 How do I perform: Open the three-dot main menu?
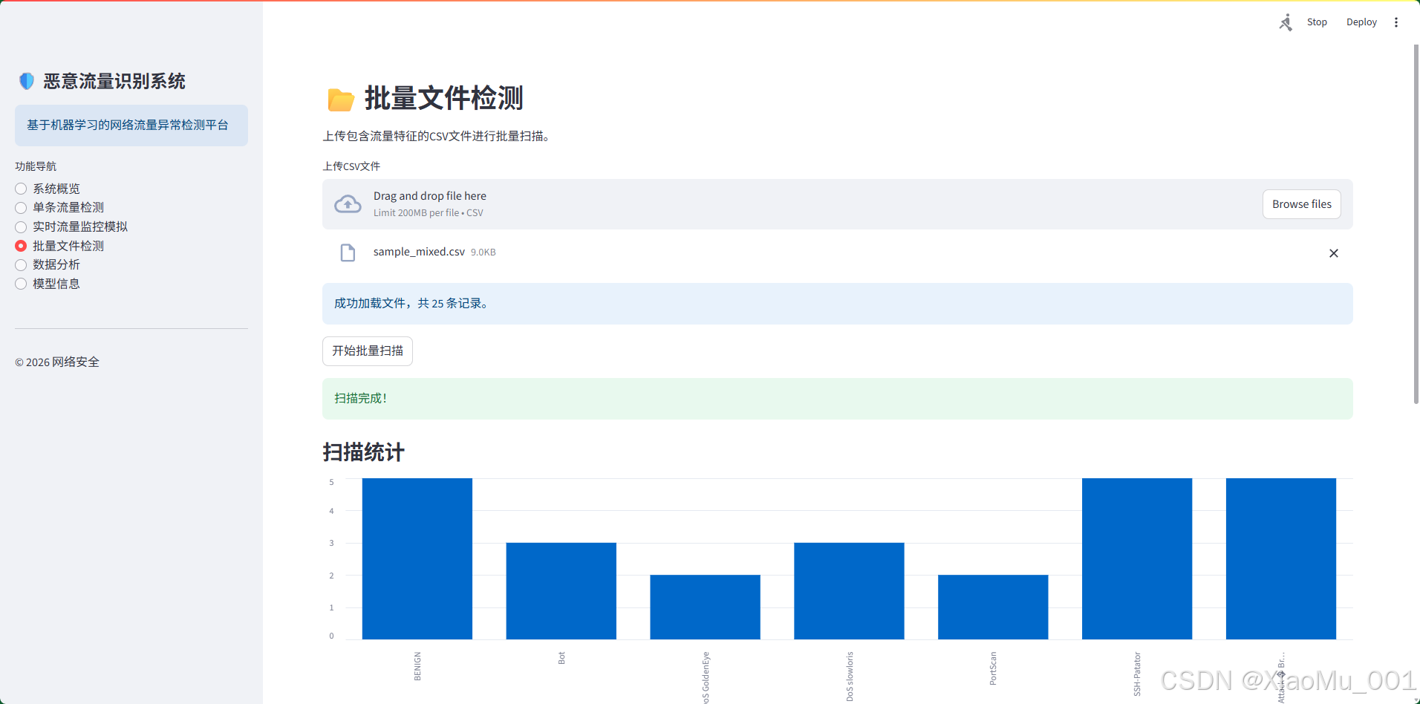point(1396,22)
